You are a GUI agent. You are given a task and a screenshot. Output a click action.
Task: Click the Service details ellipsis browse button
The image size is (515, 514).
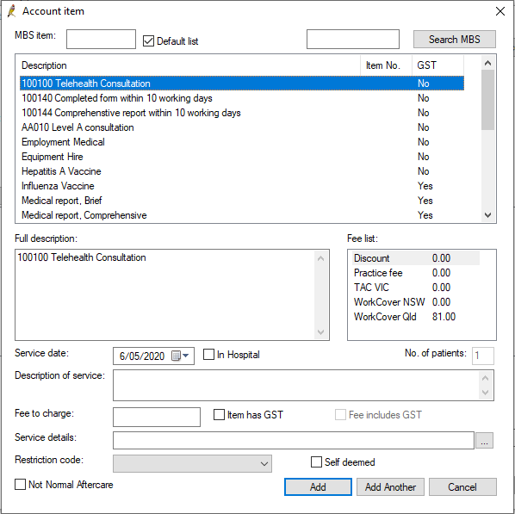point(484,441)
